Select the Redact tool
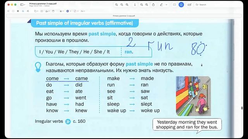This screenshot has width=248, height=139. [18, 11]
